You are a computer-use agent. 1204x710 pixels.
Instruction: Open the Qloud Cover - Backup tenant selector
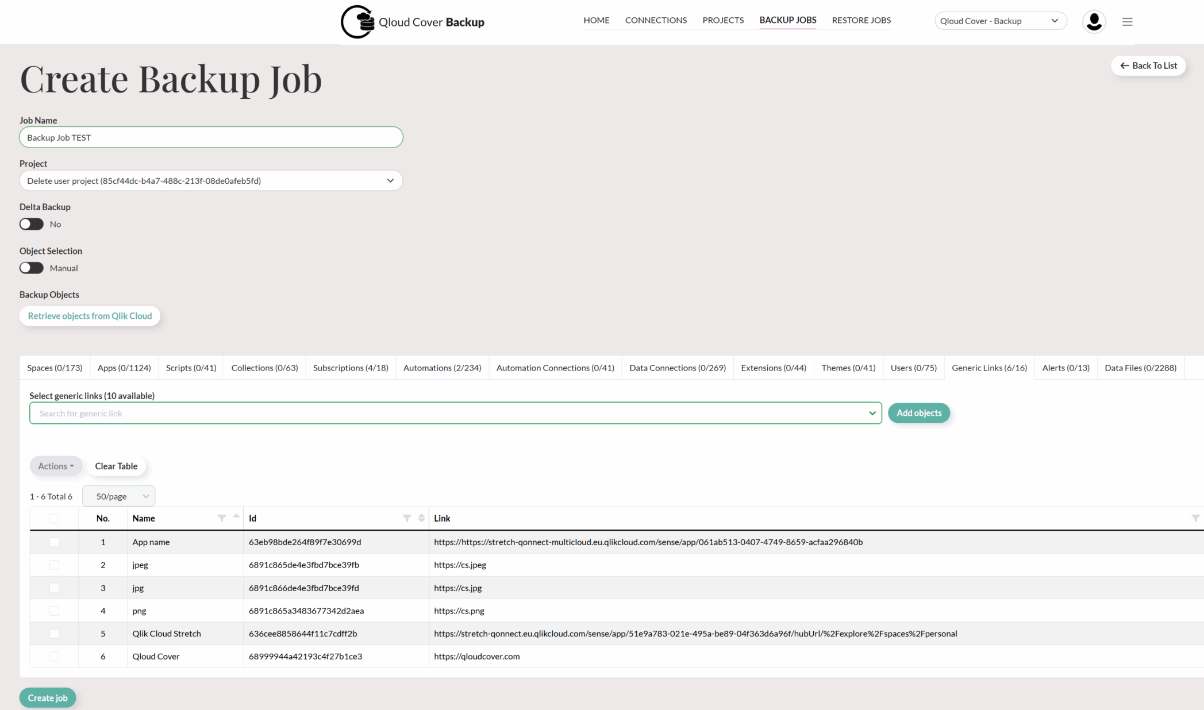click(1000, 21)
